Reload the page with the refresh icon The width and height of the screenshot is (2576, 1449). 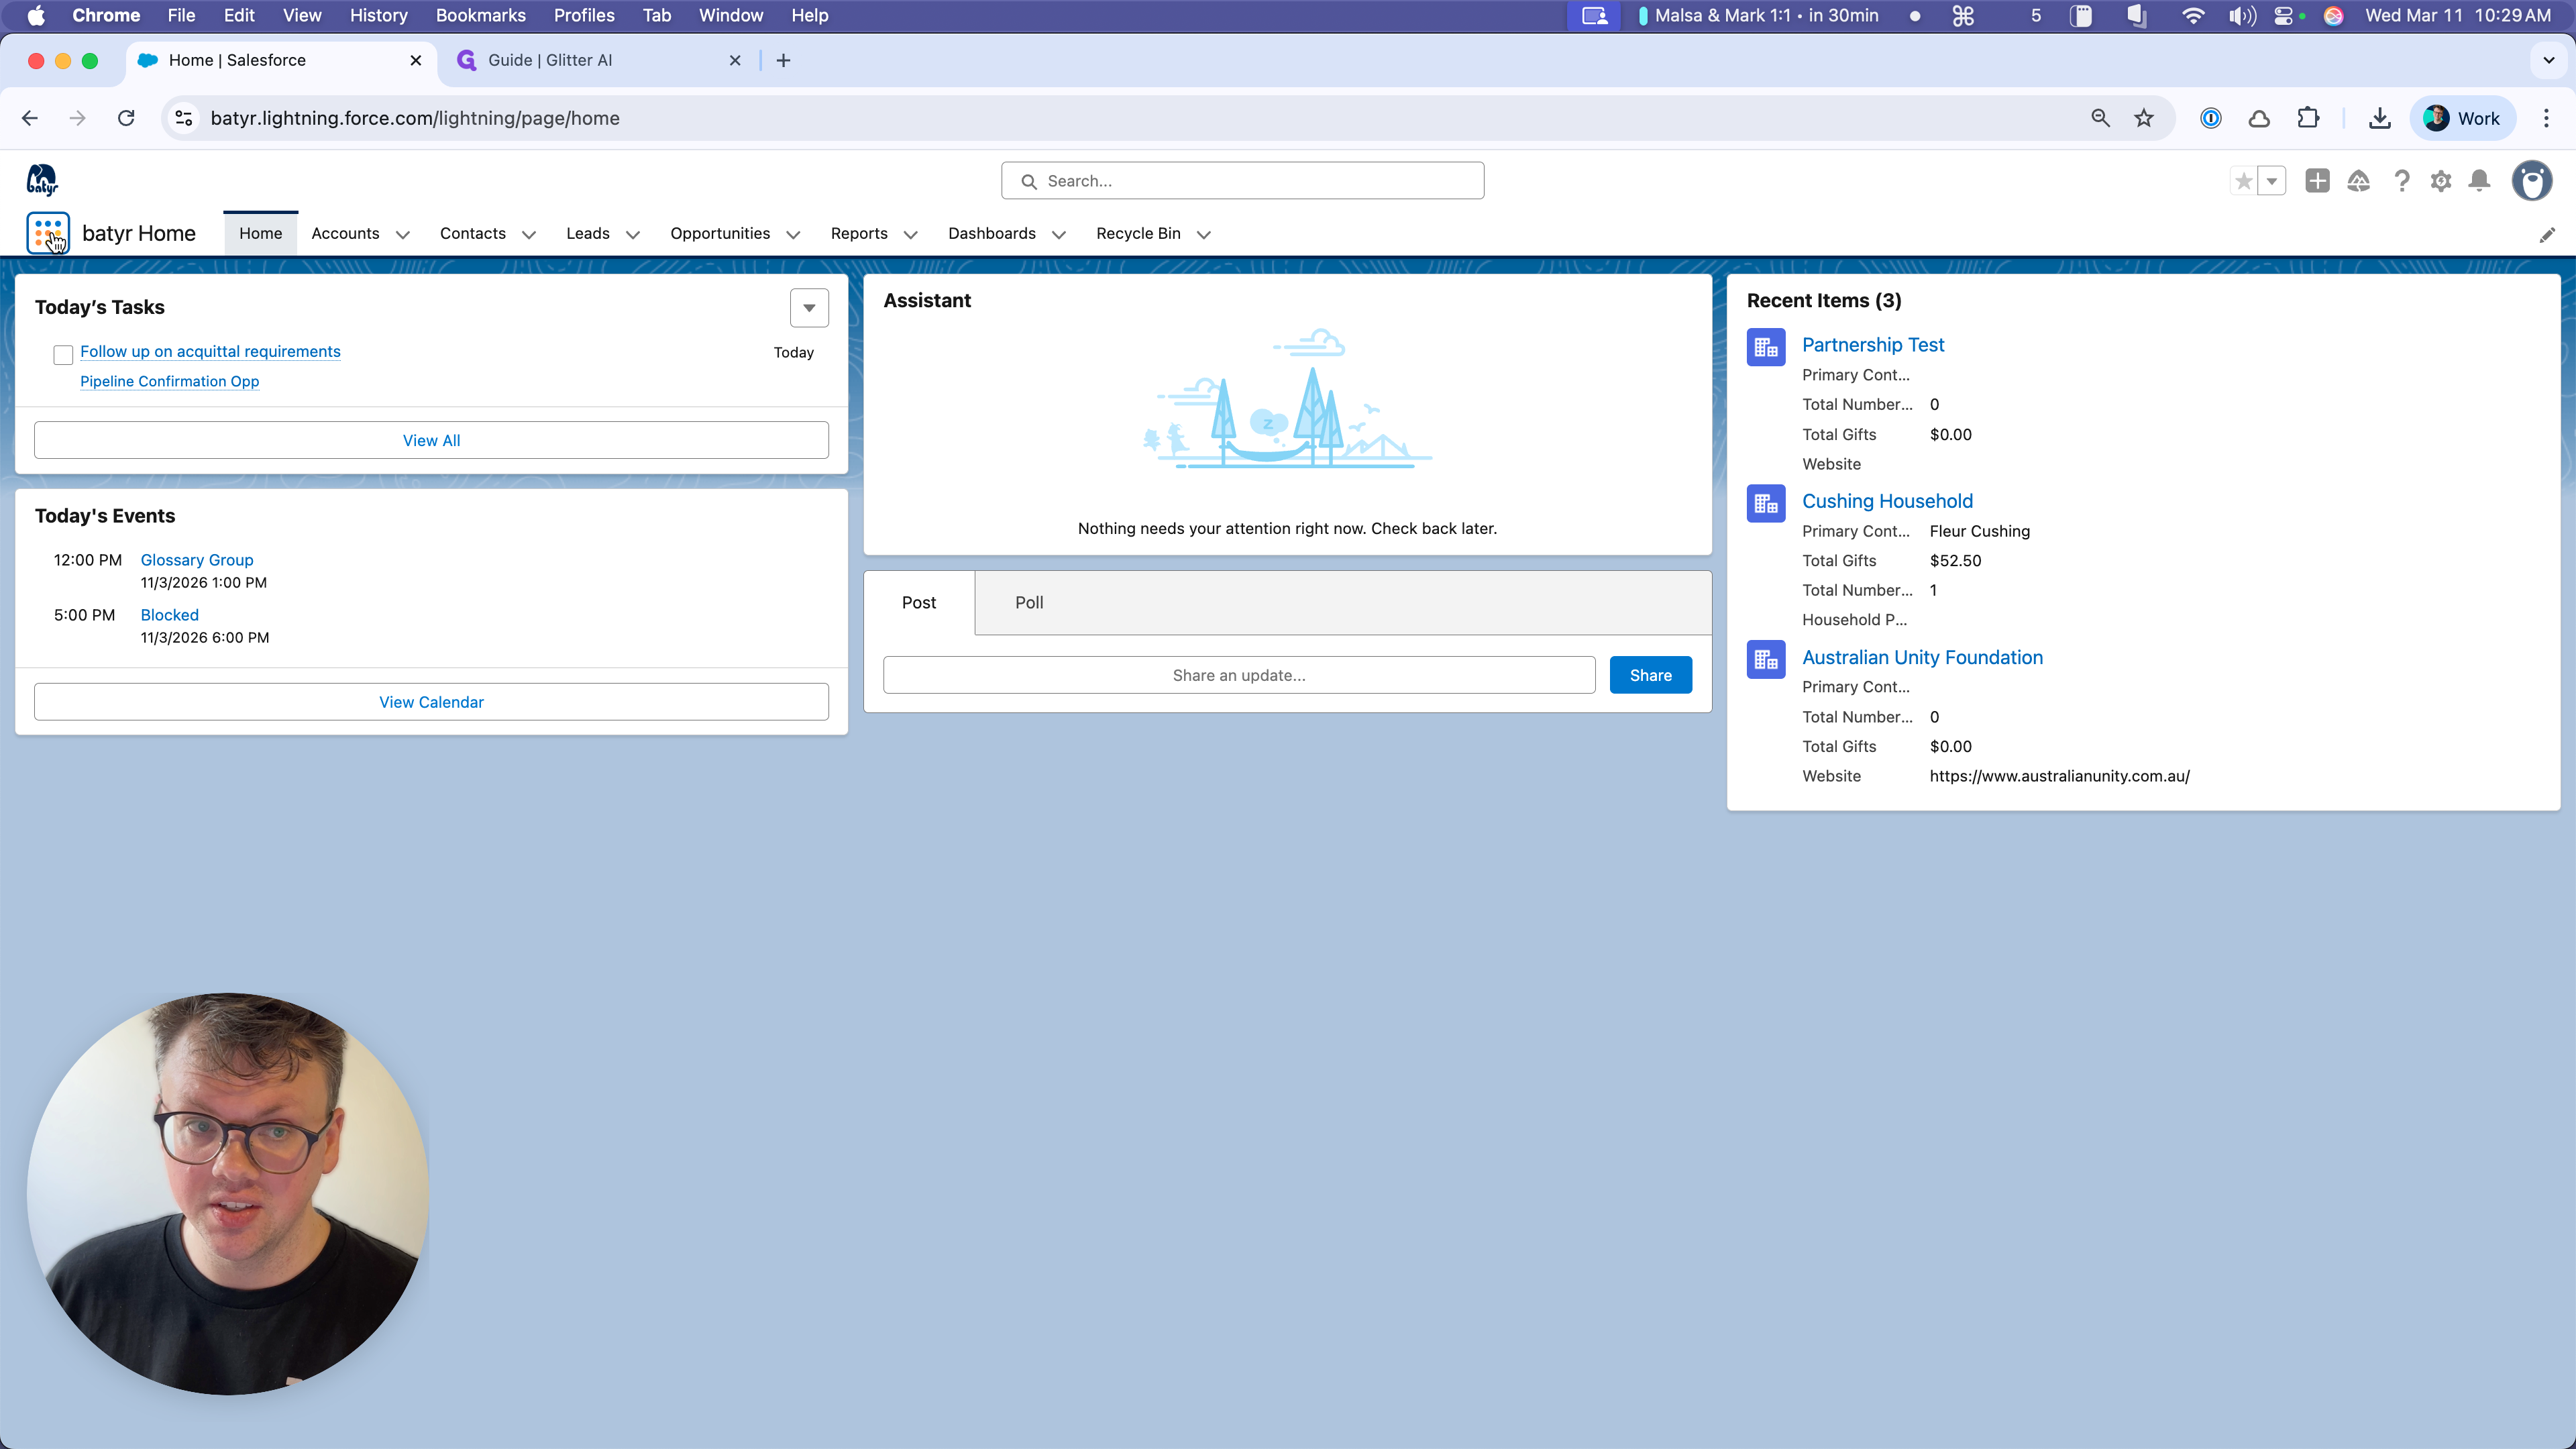pos(126,118)
